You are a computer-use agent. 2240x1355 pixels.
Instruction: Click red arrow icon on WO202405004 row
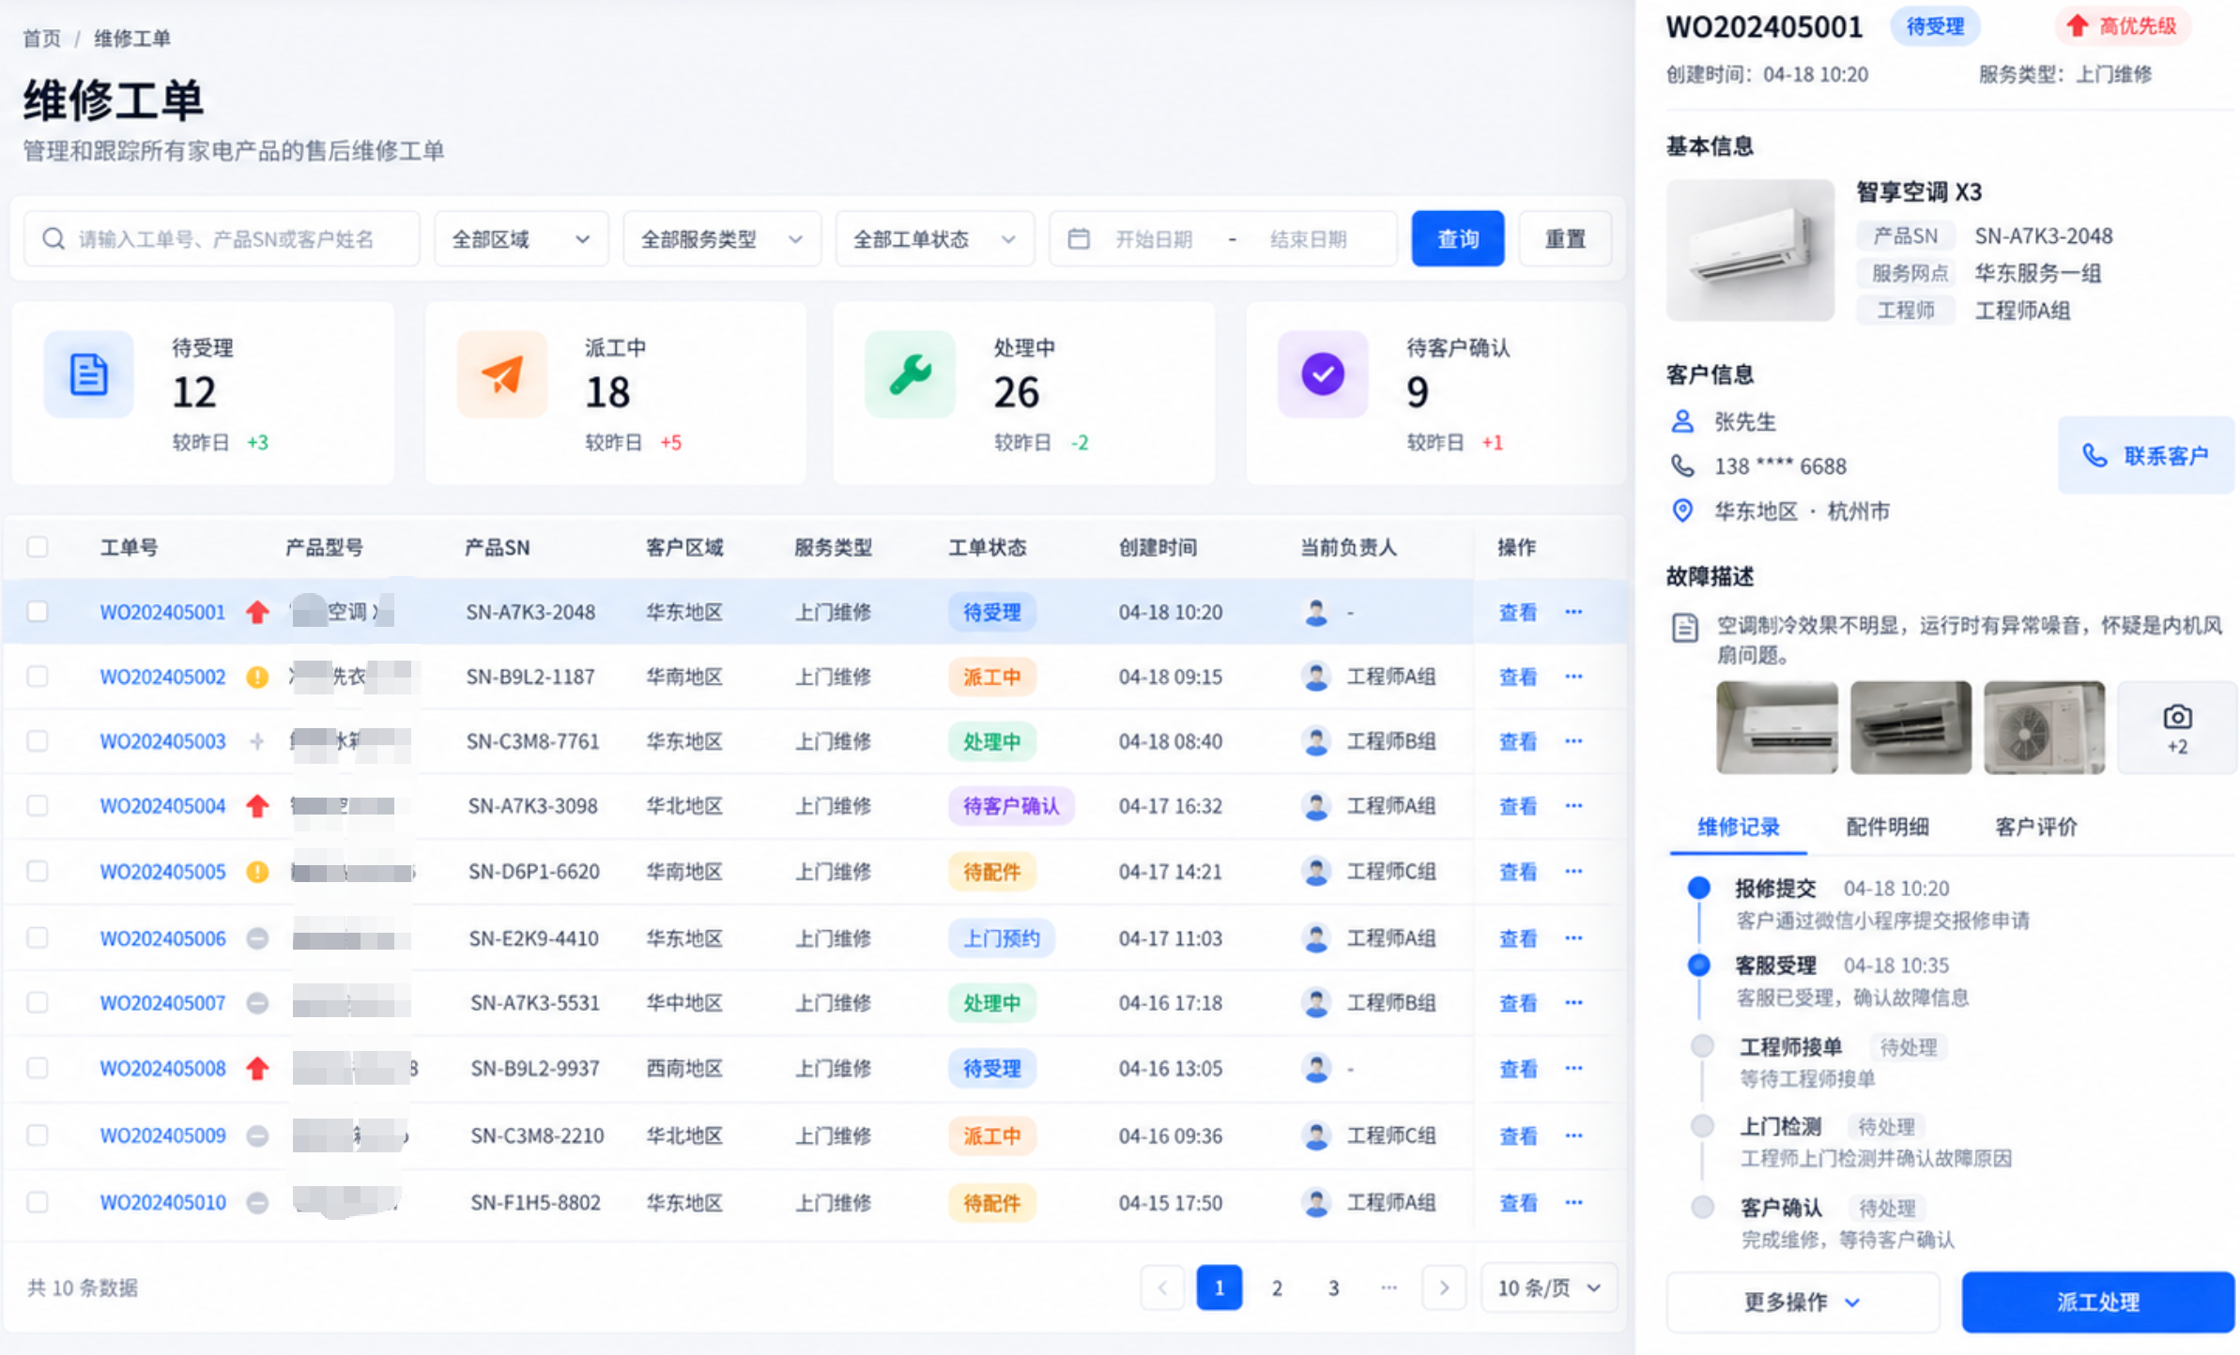(257, 806)
